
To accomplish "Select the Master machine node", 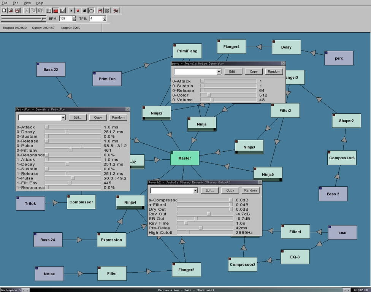I will tap(185, 158).
